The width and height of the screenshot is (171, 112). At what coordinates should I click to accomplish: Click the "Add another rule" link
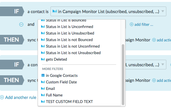tap(21, 97)
